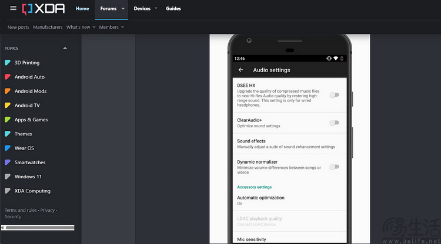The image size is (441, 244).
Task: Open the Guides tab
Action: (173, 9)
